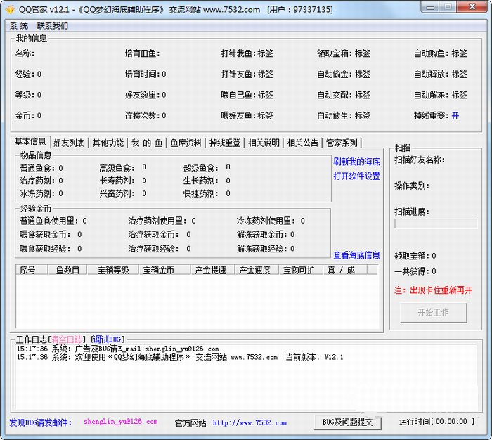Click the 喂自己鱼: 标签 label

click(247, 95)
